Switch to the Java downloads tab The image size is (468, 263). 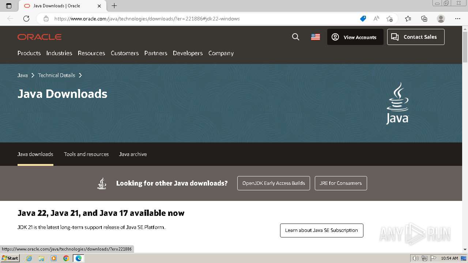click(35, 154)
